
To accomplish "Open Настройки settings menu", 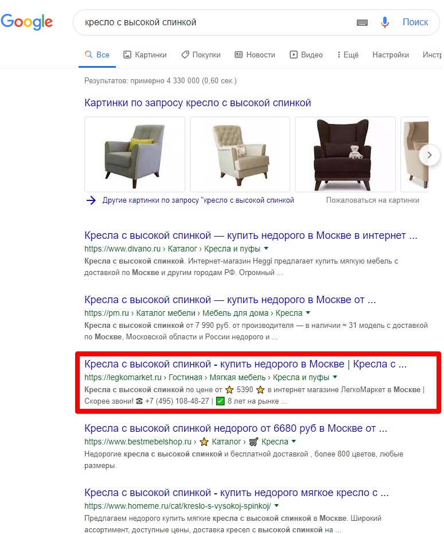I will pyautogui.click(x=391, y=55).
